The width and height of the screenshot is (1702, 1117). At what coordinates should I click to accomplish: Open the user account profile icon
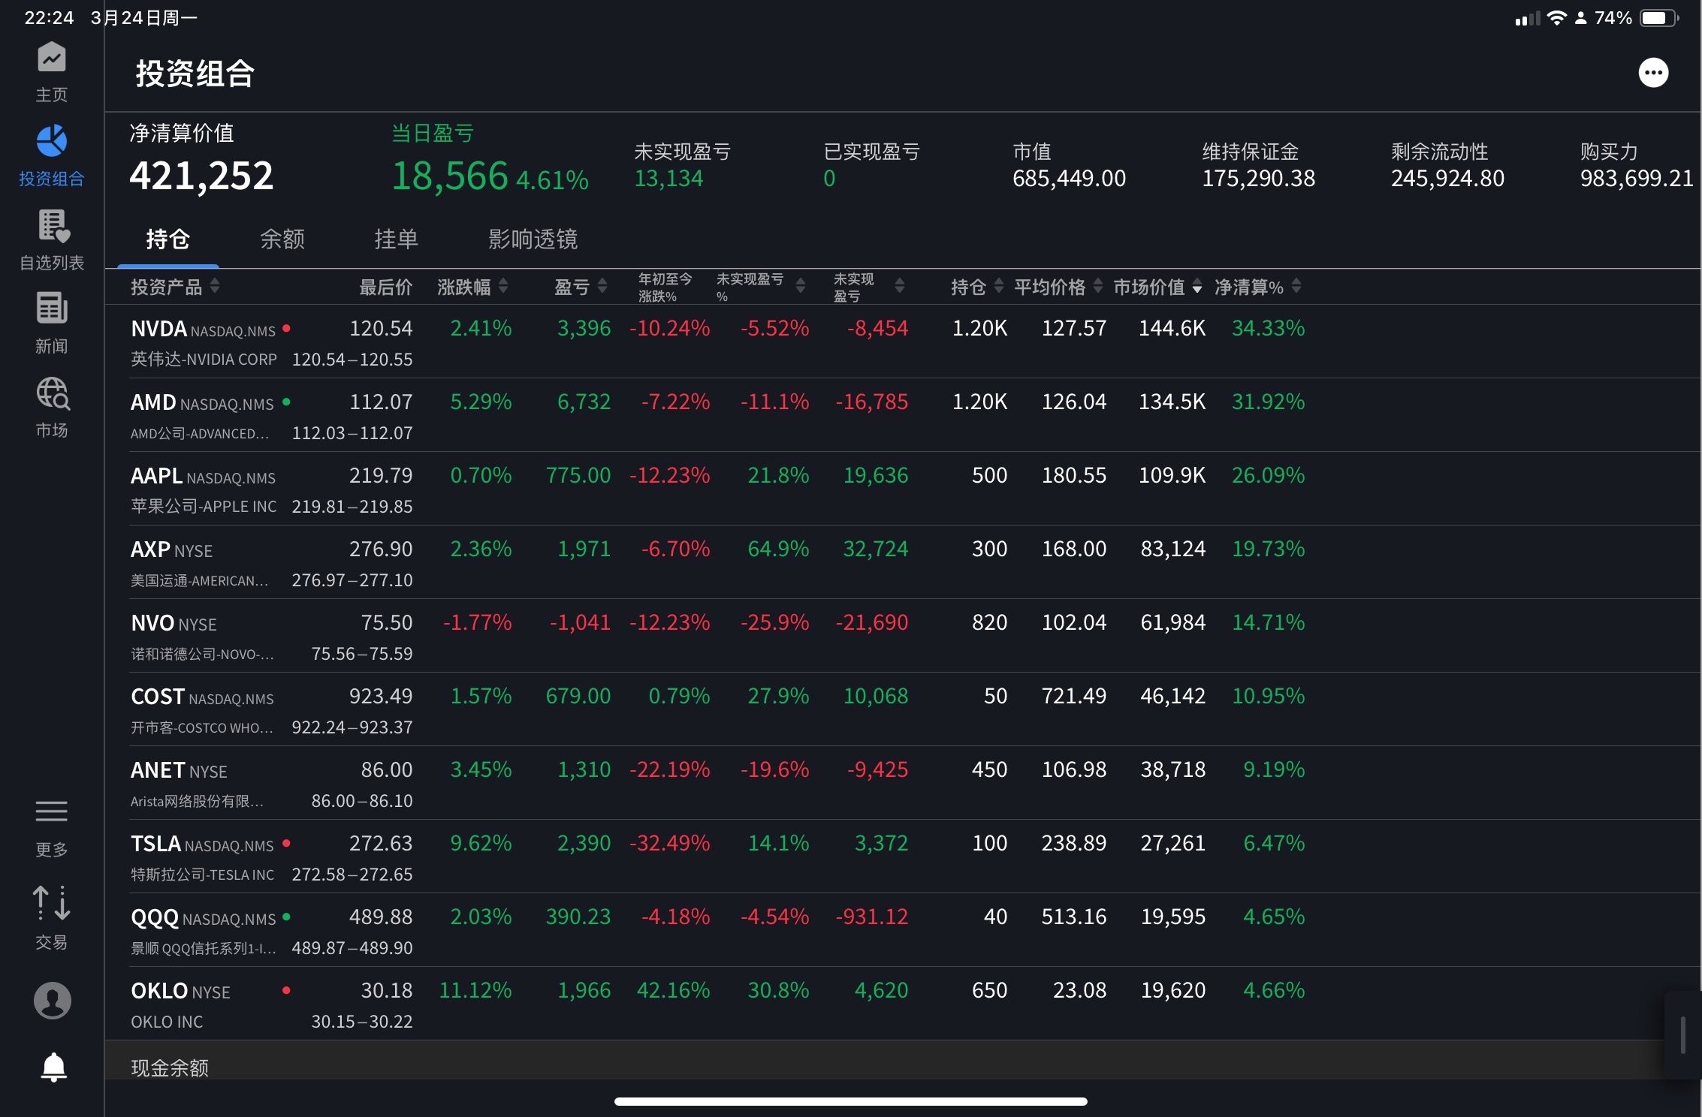[52, 1000]
